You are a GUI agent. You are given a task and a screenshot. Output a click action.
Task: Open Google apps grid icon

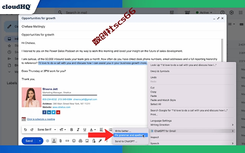(241, 13)
